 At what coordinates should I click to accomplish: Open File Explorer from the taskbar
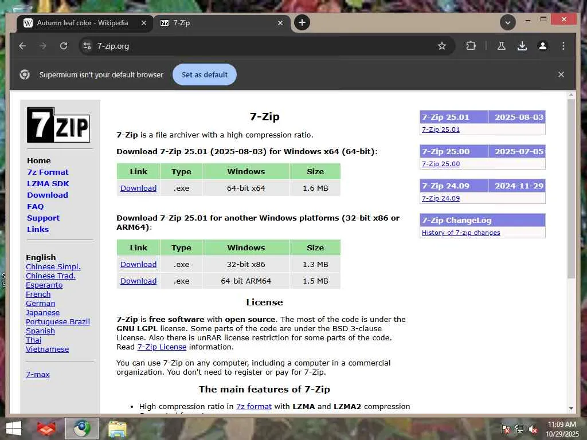click(x=117, y=429)
